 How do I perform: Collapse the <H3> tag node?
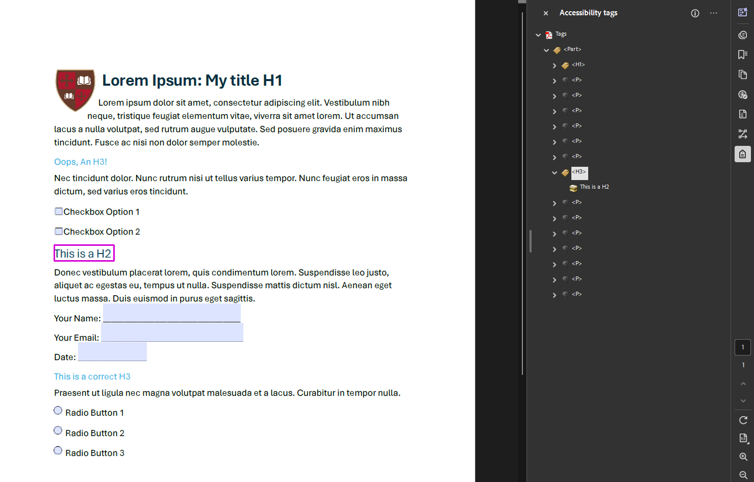pos(555,172)
